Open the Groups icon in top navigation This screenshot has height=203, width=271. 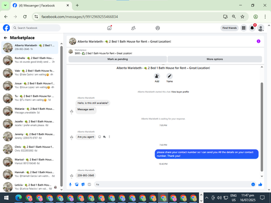pos(158,28)
